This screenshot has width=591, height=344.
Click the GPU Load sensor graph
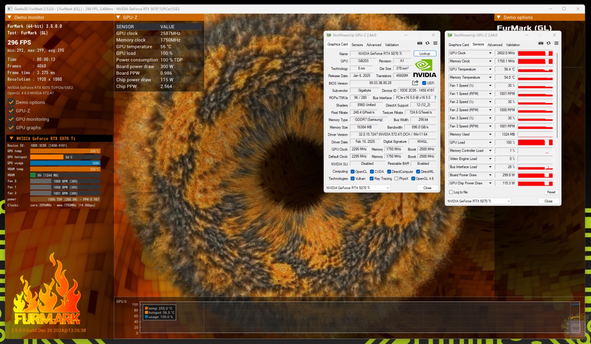(535, 142)
